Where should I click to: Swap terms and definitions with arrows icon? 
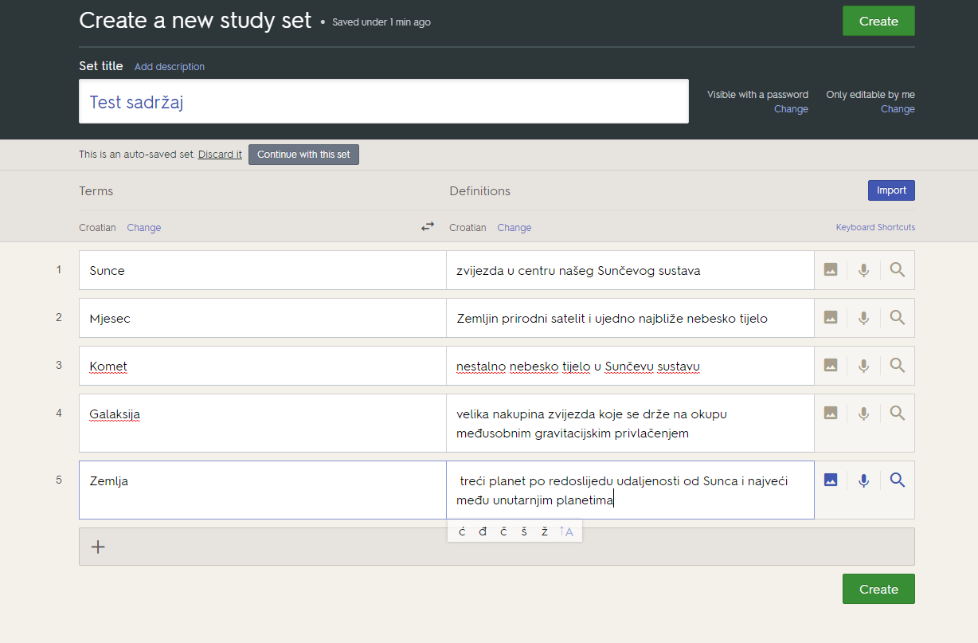pyautogui.click(x=428, y=227)
